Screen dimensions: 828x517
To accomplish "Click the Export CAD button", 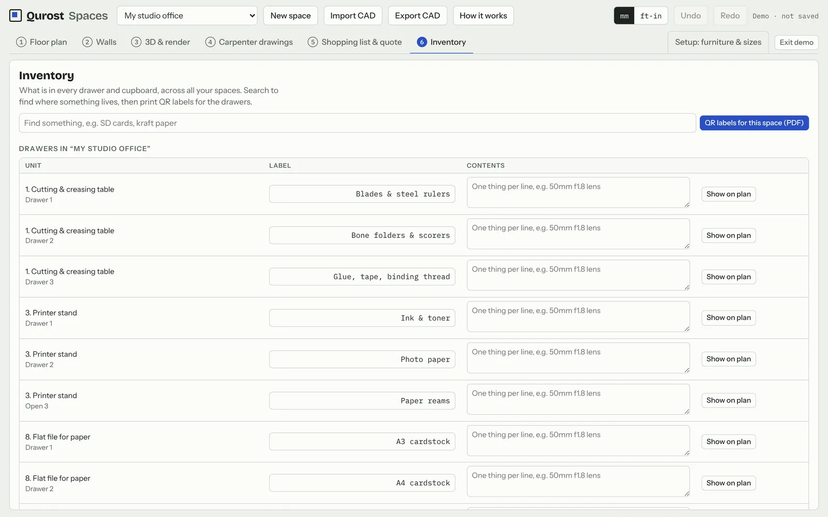I will (418, 16).
